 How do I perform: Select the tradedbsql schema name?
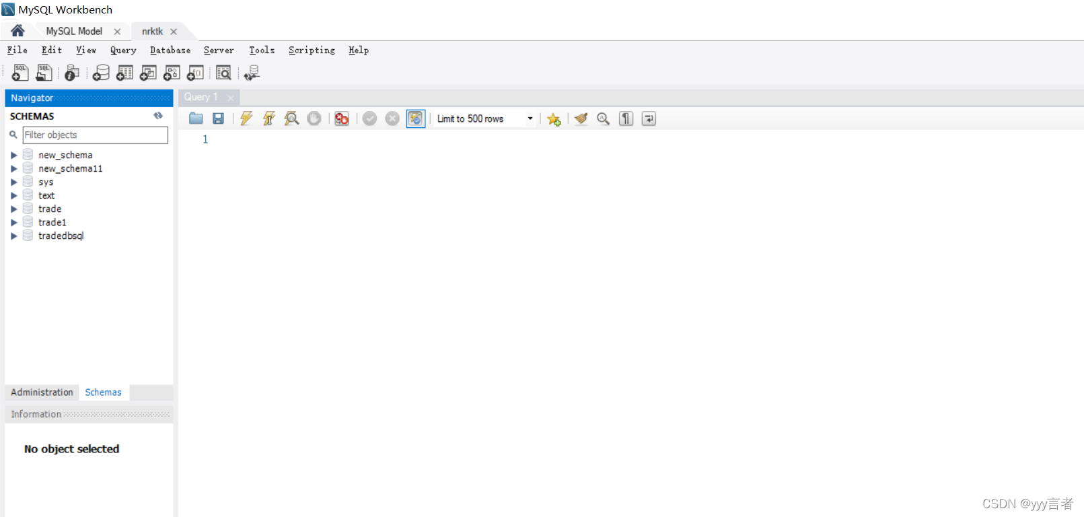61,236
